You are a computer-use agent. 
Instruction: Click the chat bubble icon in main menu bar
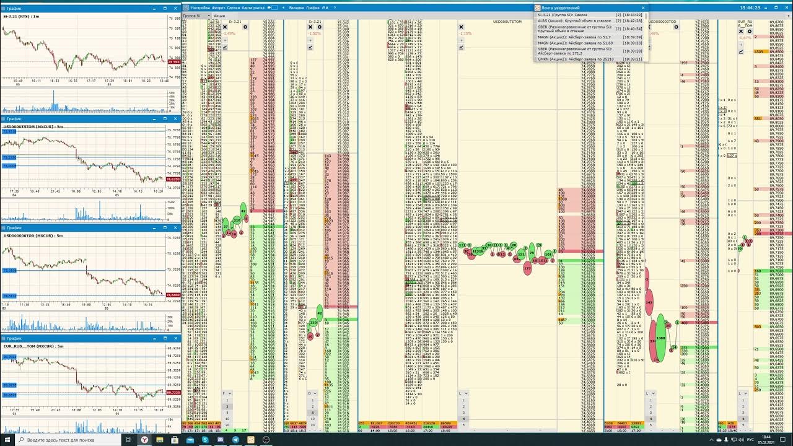tap(269, 7)
